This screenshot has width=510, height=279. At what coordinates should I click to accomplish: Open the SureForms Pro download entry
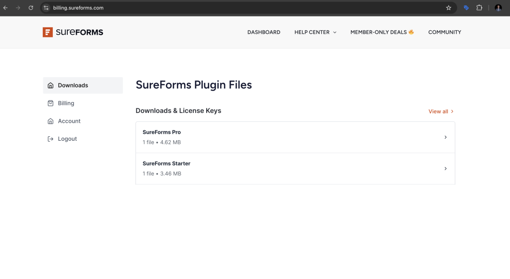pos(162,133)
